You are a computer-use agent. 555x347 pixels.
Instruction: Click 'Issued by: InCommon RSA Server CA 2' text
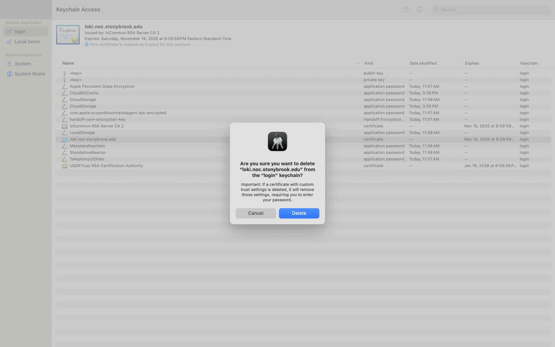[122, 33]
